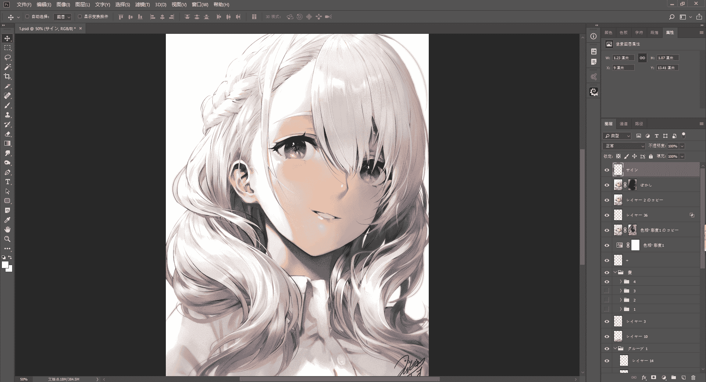The width and height of the screenshot is (706, 382).
Task: Choose the Pen tool
Action: click(7, 172)
